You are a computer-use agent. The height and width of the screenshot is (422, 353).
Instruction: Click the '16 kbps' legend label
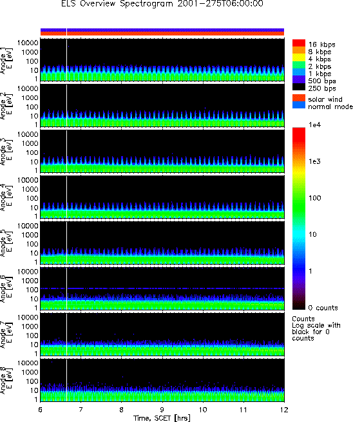pos(321,45)
